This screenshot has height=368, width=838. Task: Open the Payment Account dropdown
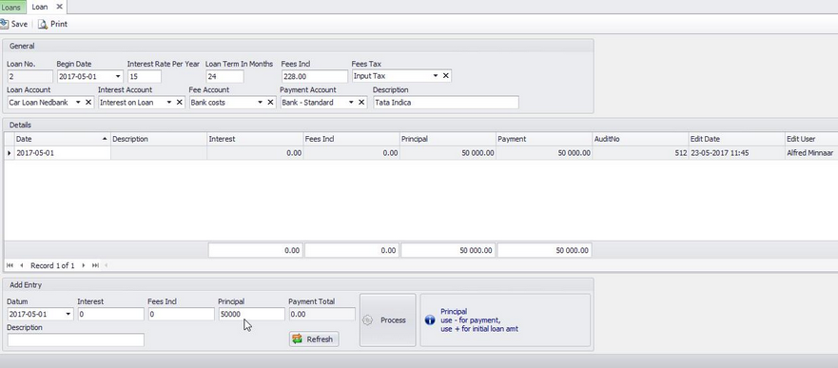tap(351, 102)
